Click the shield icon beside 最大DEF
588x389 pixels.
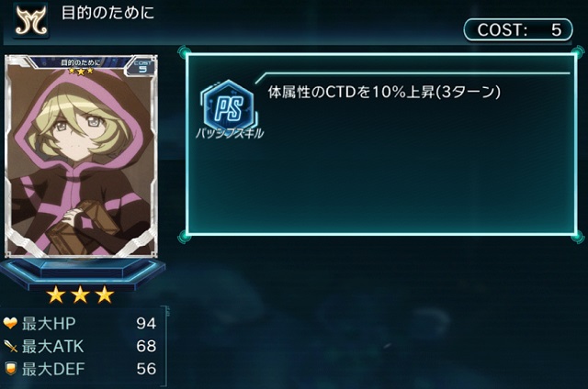pyautogui.click(x=11, y=369)
